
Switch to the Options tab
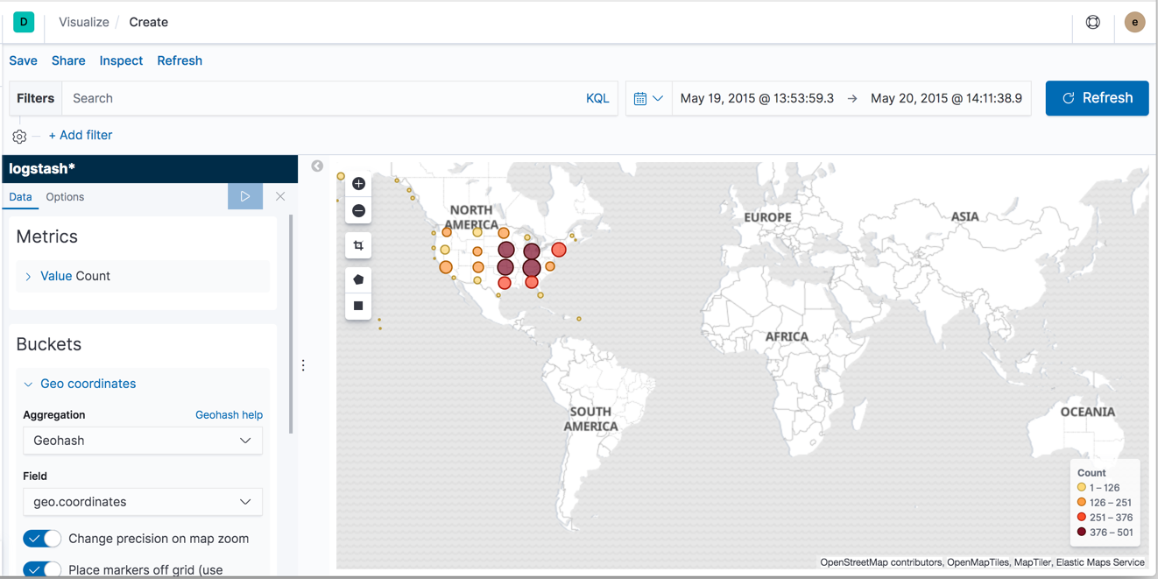(x=65, y=196)
